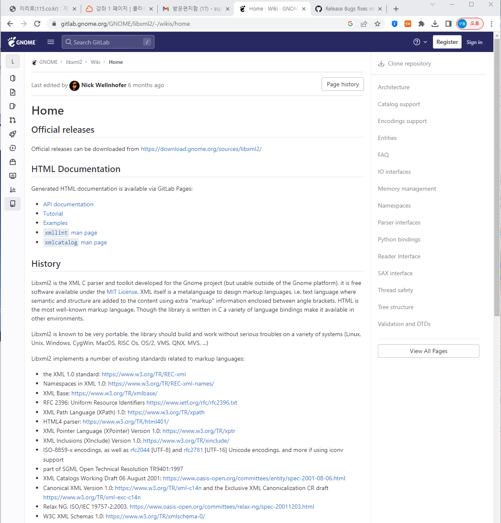Open the MIT License link
Viewport: 501px width, 523px height.
tap(122, 292)
